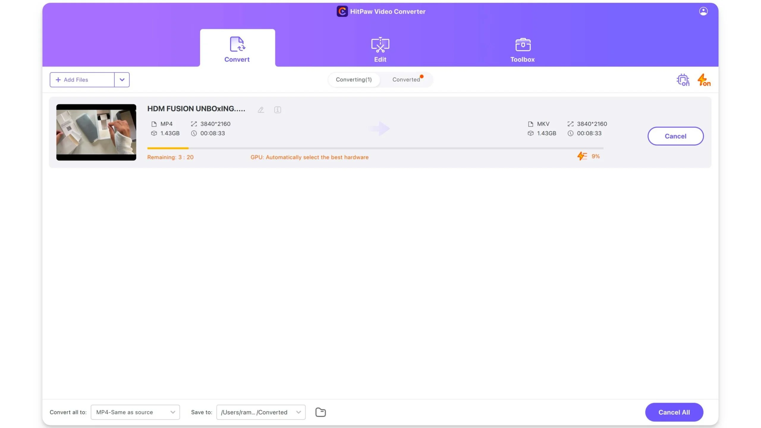Click the Save to label
This screenshot has height=428, width=761.
[x=202, y=412]
